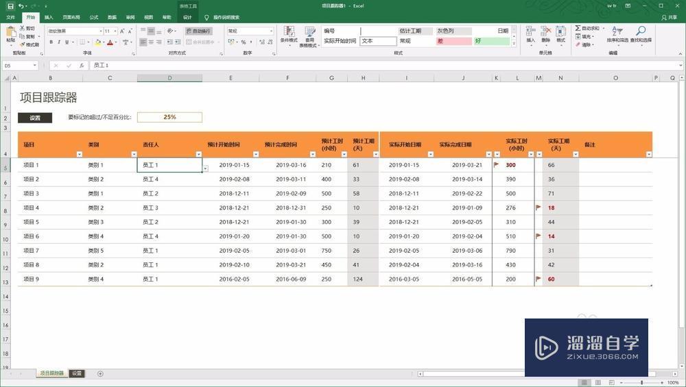Screen dimensions: 686x387
Task: Click the Paste clipboard icon
Action: point(10,32)
